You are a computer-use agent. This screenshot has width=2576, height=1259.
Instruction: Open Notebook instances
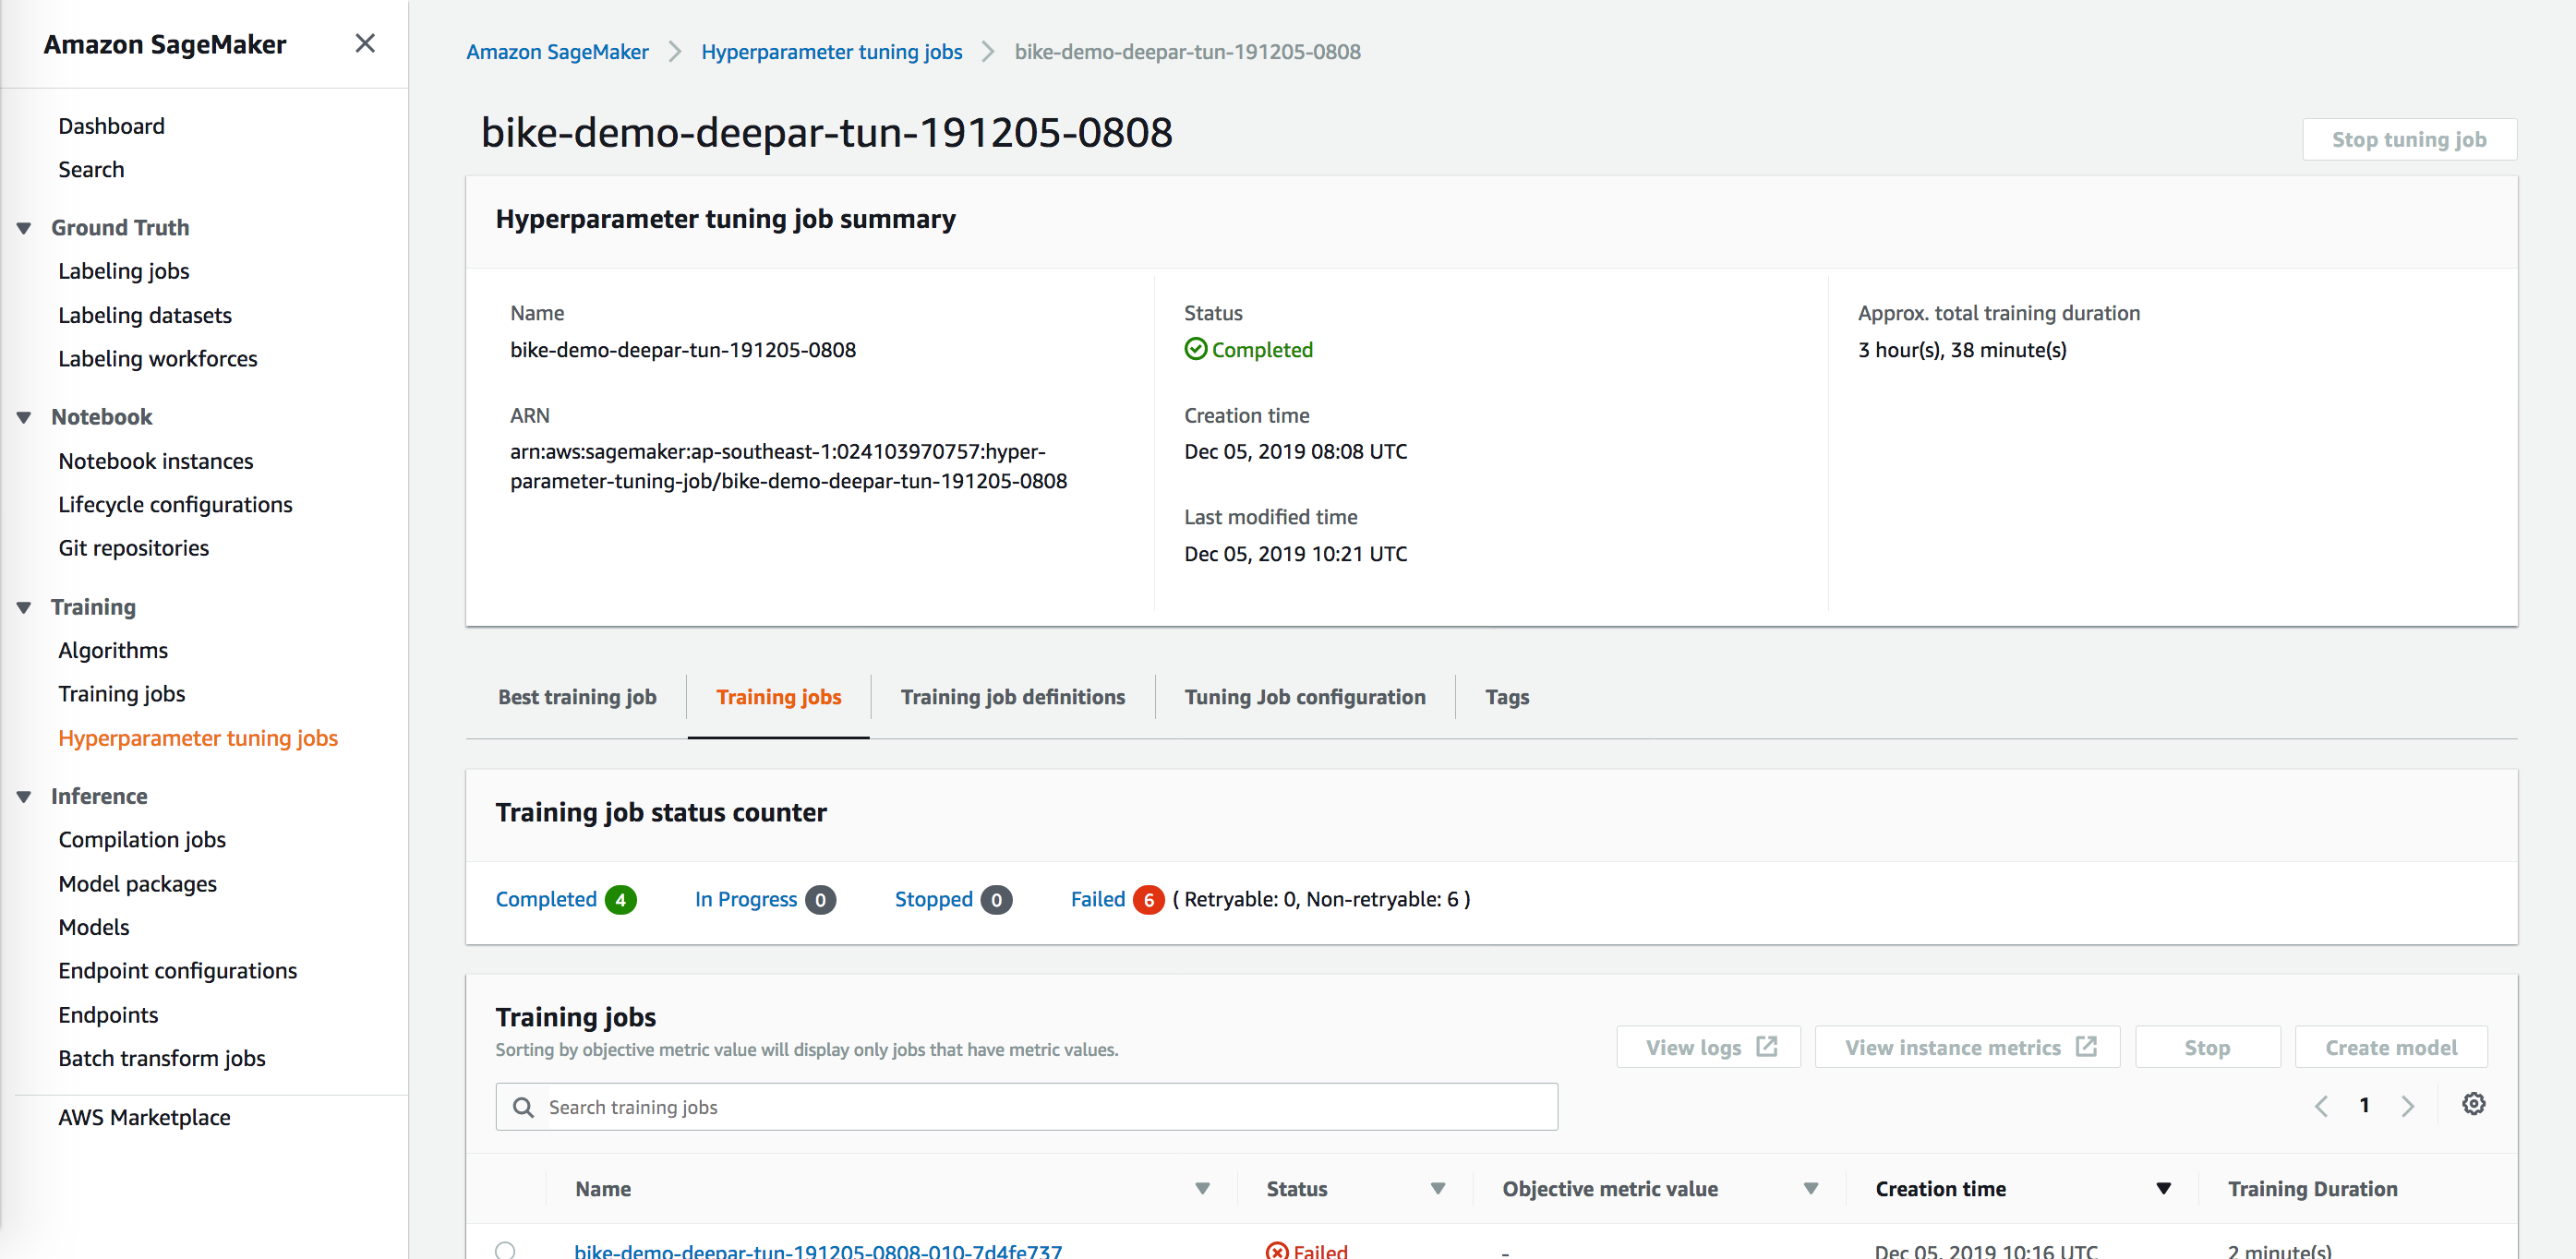click(x=155, y=461)
